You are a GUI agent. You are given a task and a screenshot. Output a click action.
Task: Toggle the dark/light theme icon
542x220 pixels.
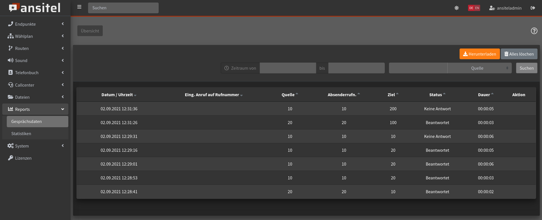click(x=456, y=8)
